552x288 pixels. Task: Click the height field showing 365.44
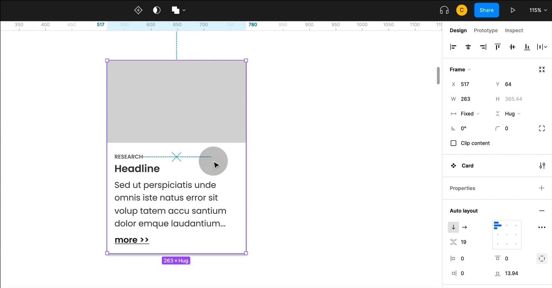pyautogui.click(x=513, y=99)
